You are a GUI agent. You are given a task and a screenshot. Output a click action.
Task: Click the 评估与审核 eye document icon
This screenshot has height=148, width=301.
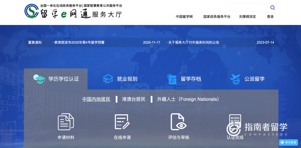coord(179,122)
